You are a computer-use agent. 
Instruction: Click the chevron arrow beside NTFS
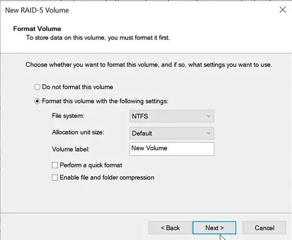coord(209,116)
